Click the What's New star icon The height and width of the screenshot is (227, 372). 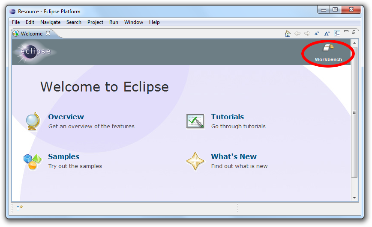[195, 161]
